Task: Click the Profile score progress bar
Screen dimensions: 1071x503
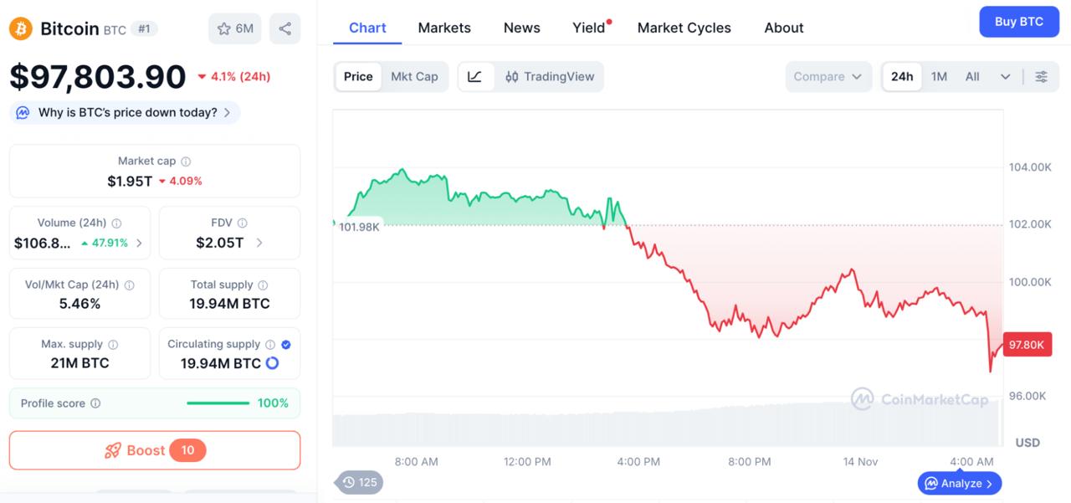Action: 218,403
